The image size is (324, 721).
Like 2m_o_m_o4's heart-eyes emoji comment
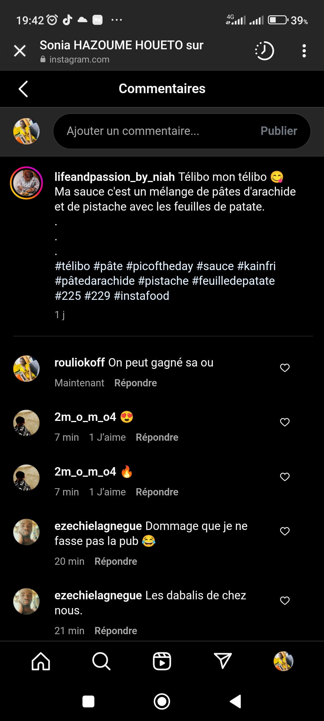click(x=285, y=422)
